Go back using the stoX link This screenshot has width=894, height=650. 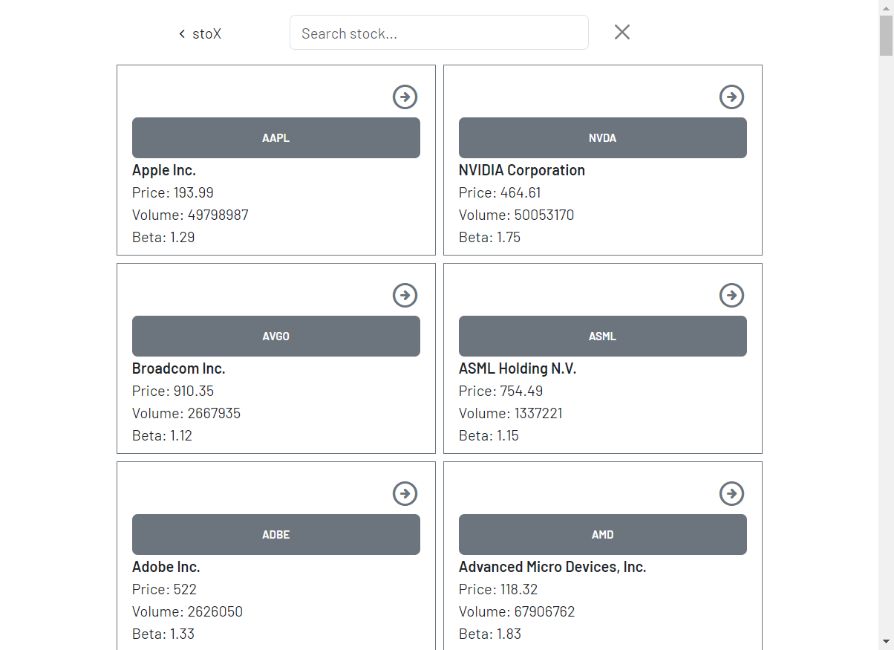coord(200,33)
